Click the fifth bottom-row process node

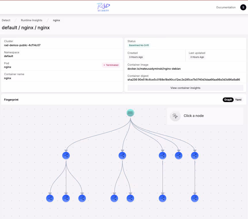click(130, 198)
